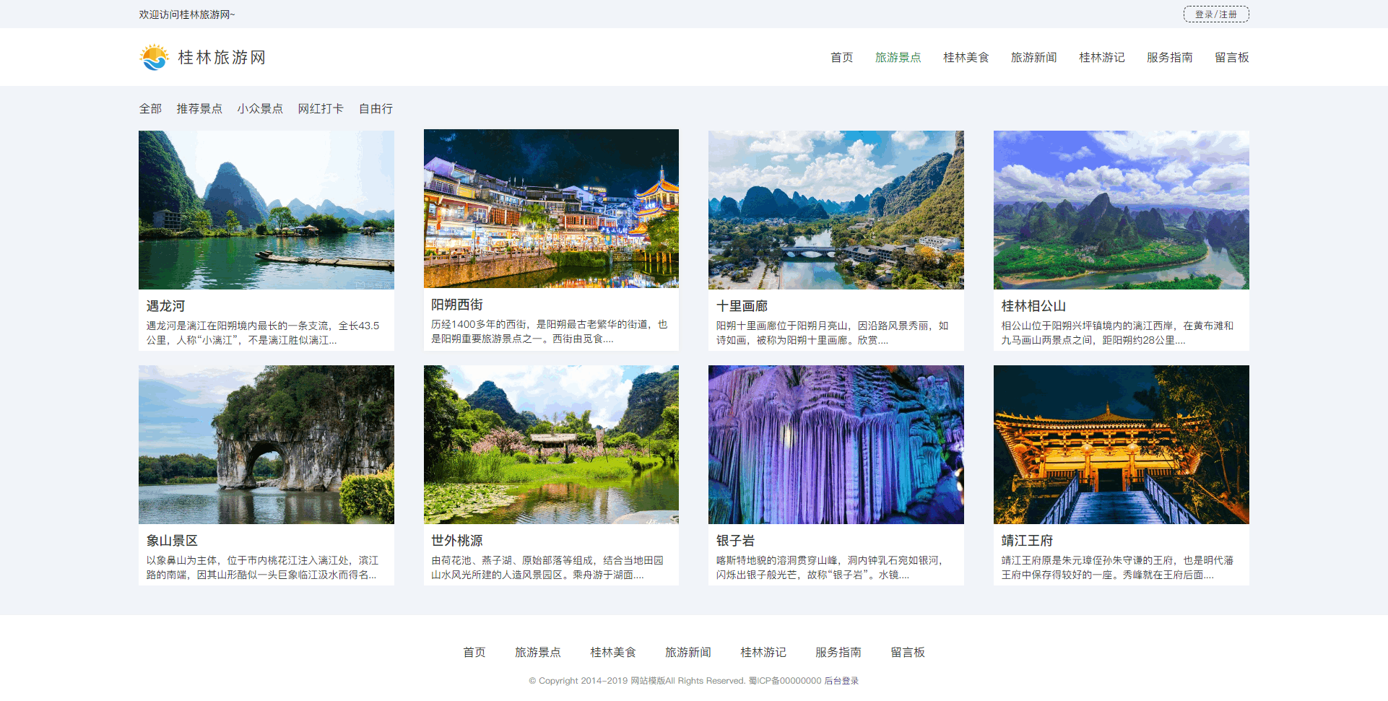1388x701 pixels.
Task: Click description starting 阳朔十里画廊位于阳朔月亮山
Action: click(833, 333)
